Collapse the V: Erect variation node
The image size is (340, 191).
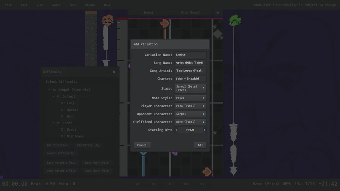[54, 123]
